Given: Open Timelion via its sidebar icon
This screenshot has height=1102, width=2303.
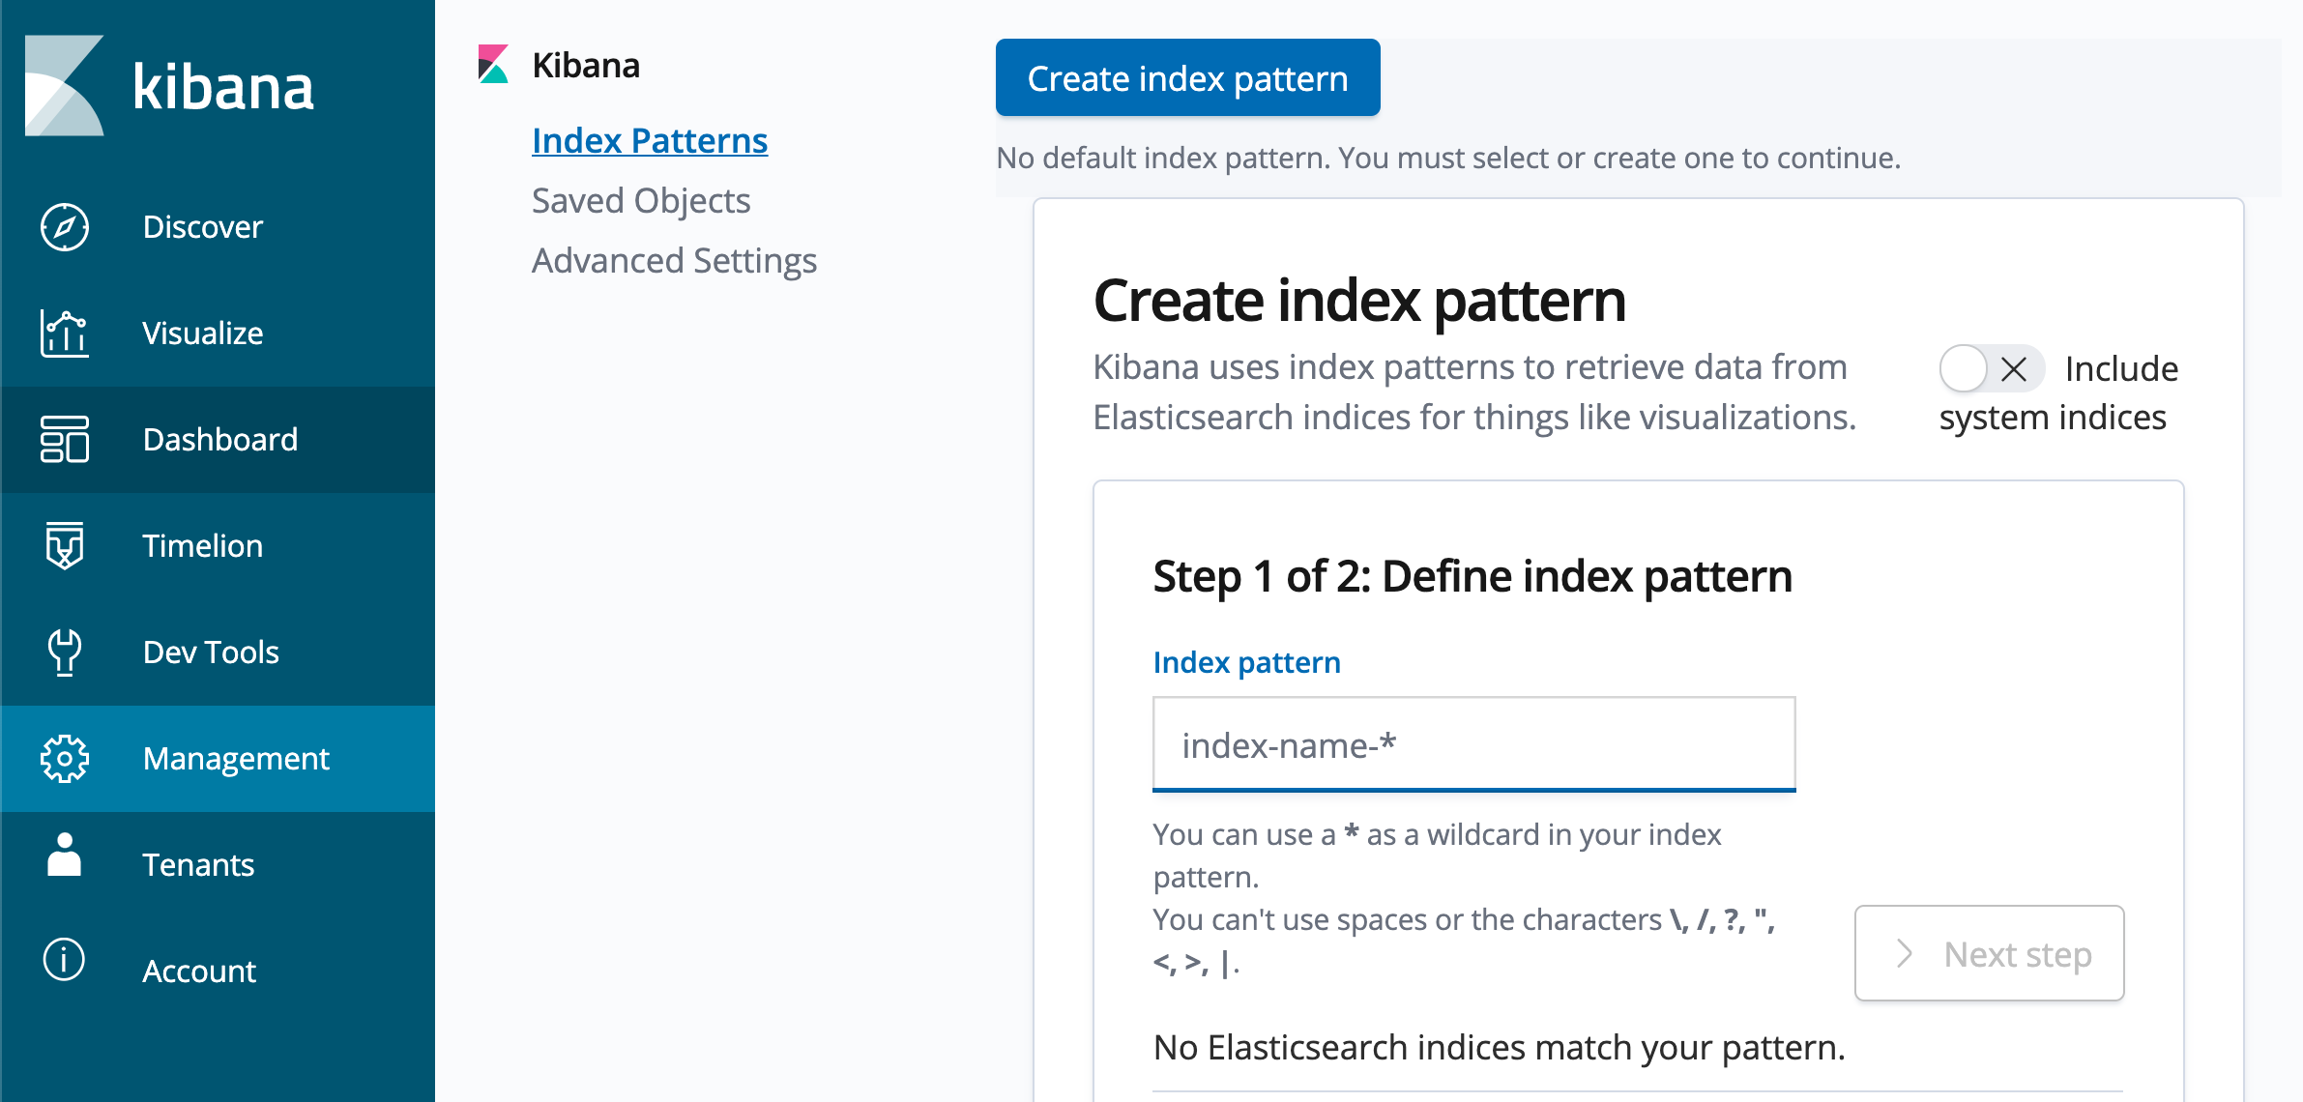Looking at the screenshot, I should tap(63, 546).
